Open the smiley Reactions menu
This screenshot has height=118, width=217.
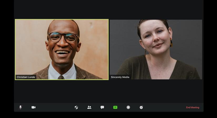pyautogui.click(x=141, y=107)
